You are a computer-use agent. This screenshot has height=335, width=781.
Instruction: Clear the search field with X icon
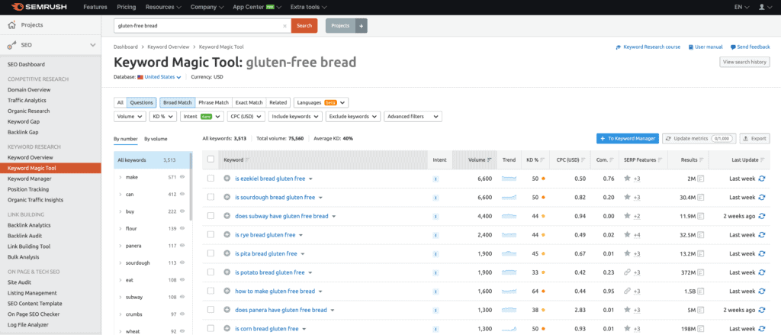(x=284, y=25)
